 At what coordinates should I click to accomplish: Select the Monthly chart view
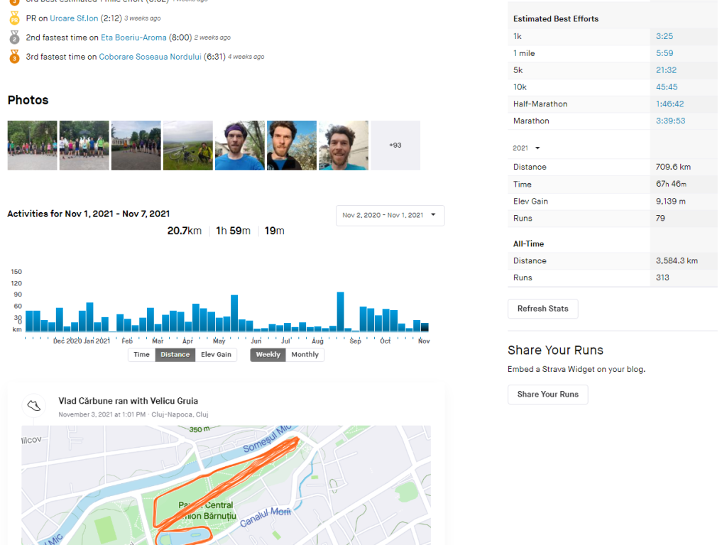[305, 355]
